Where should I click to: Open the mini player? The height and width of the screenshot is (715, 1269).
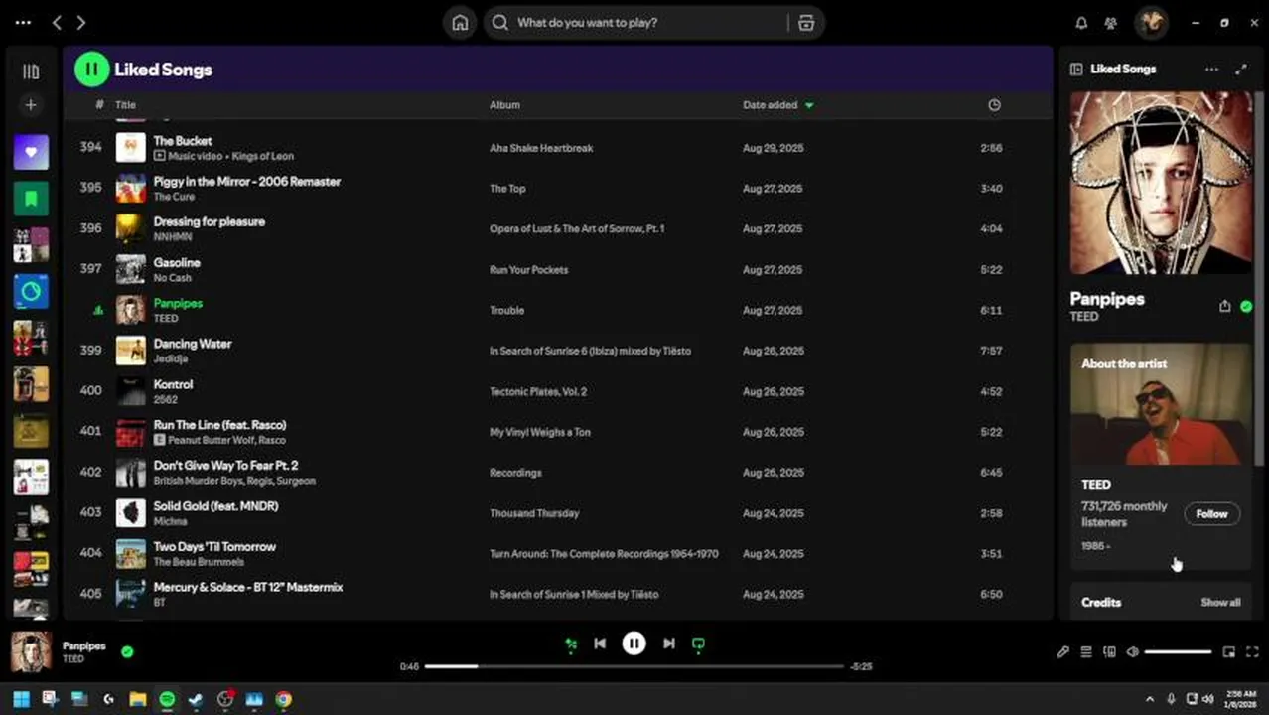tap(1229, 652)
